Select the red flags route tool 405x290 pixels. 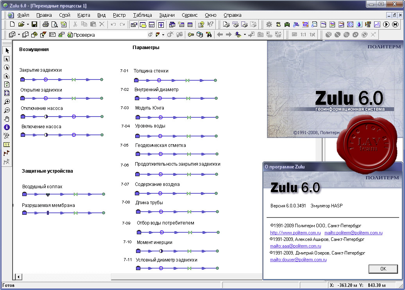coord(7,153)
